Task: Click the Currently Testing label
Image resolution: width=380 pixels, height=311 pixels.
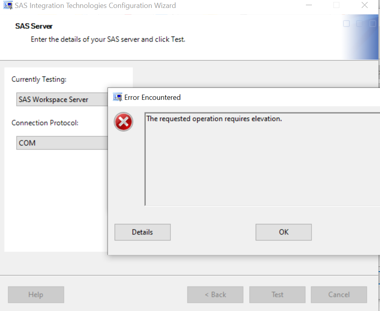Action: [x=39, y=79]
